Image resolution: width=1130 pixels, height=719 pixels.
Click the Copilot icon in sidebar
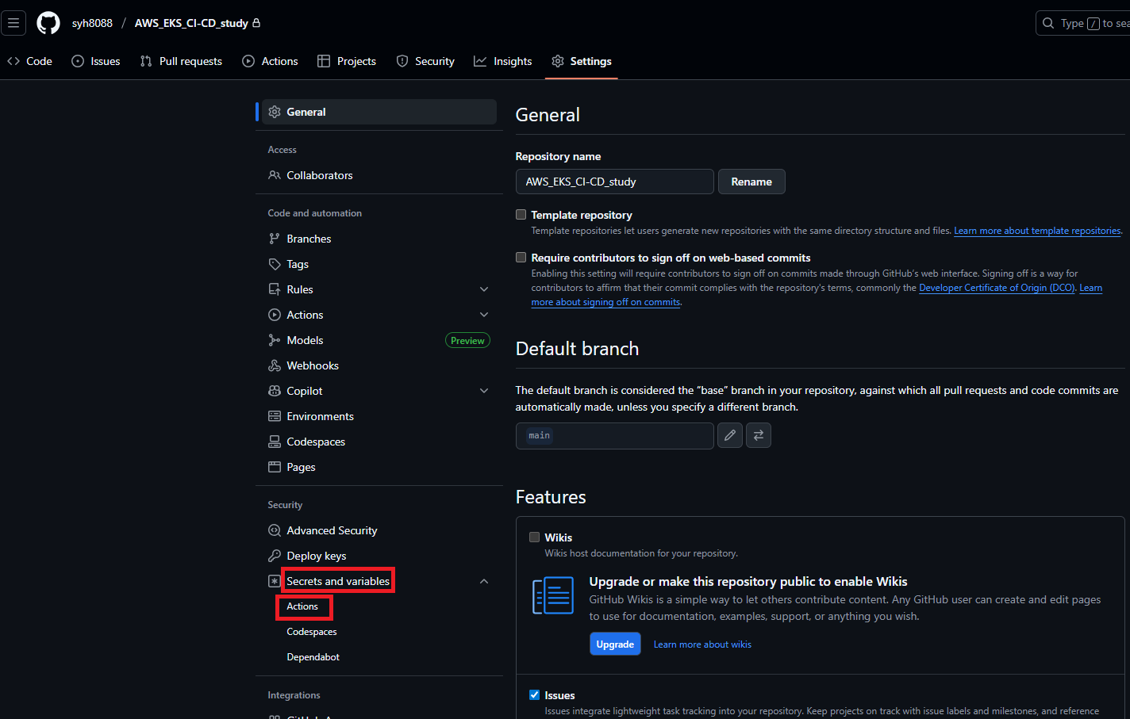[x=275, y=391]
